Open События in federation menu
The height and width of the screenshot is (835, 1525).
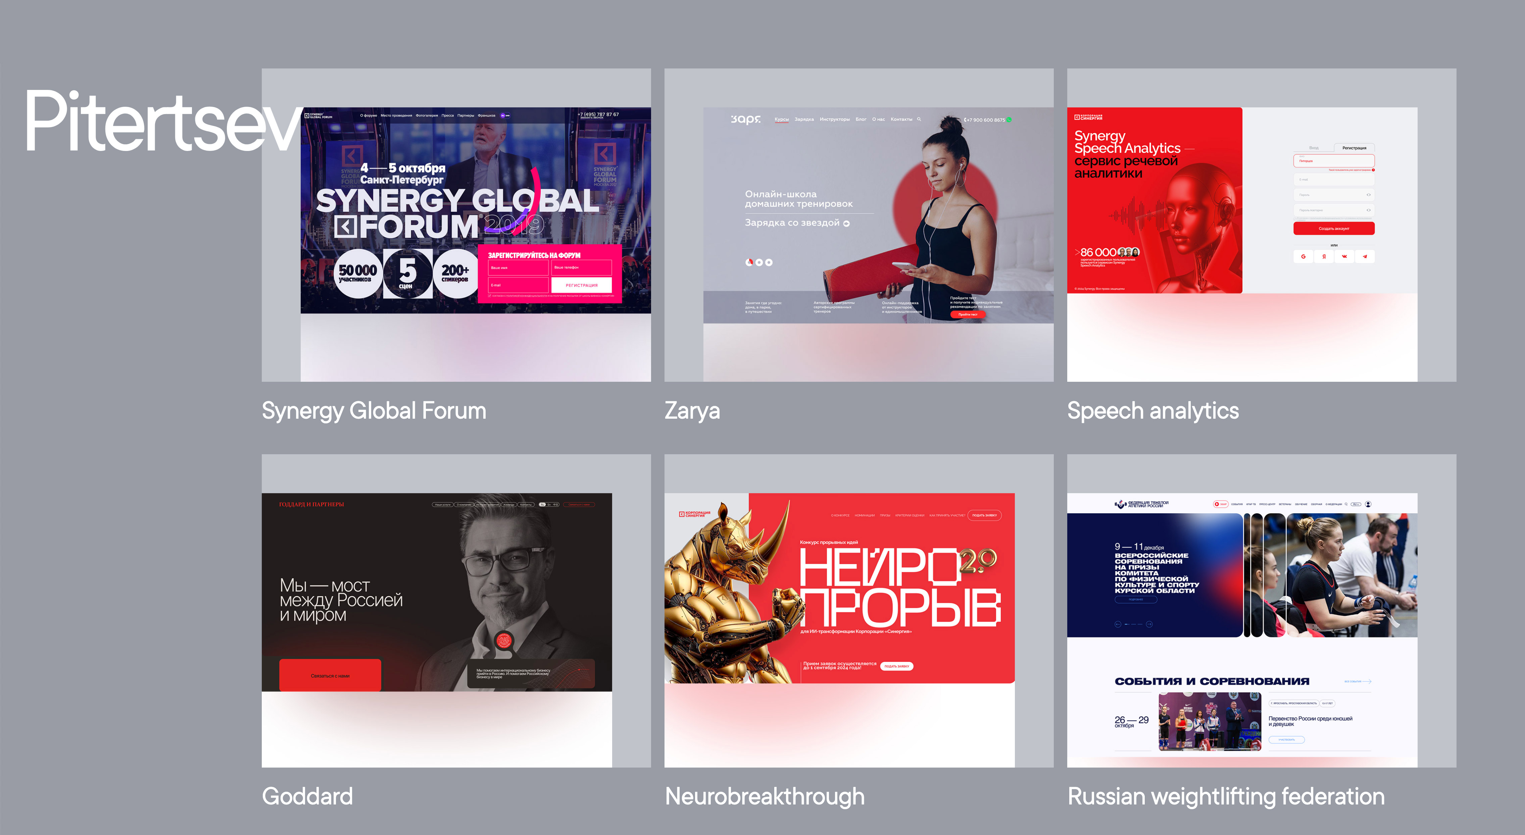pos(1237,504)
